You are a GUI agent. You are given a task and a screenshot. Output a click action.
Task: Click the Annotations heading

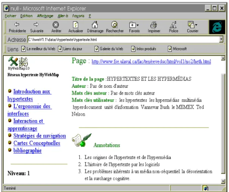107,145
